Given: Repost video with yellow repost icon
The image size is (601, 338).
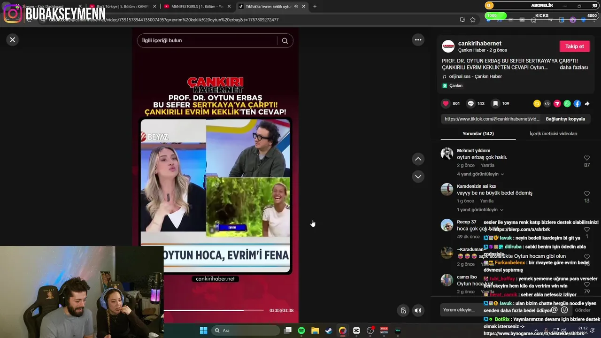Looking at the screenshot, I should pos(537,104).
